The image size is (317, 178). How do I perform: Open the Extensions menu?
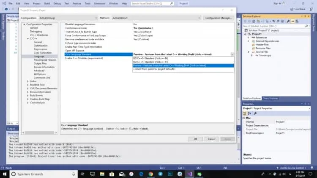click(99, 3)
